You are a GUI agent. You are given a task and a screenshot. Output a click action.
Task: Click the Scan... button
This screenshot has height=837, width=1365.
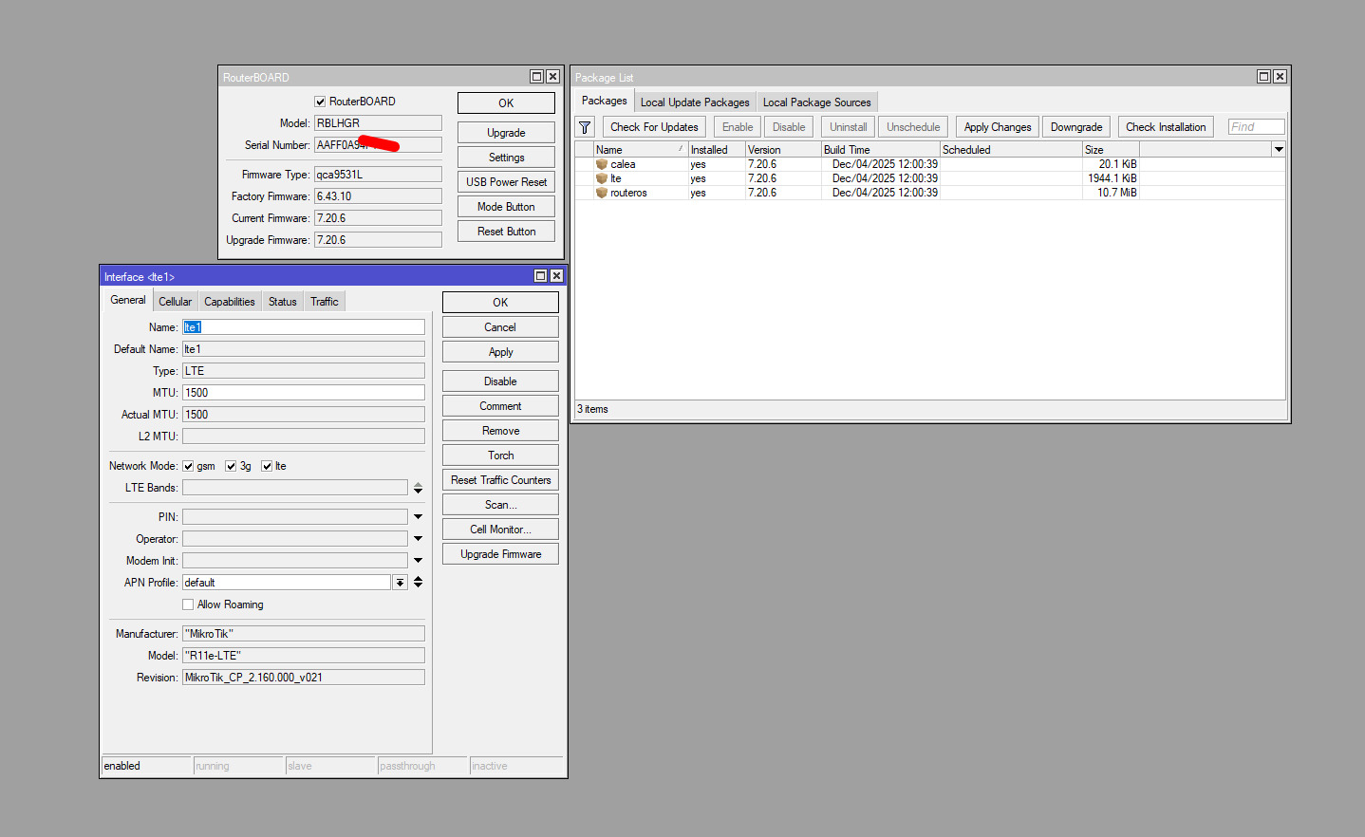click(x=500, y=505)
